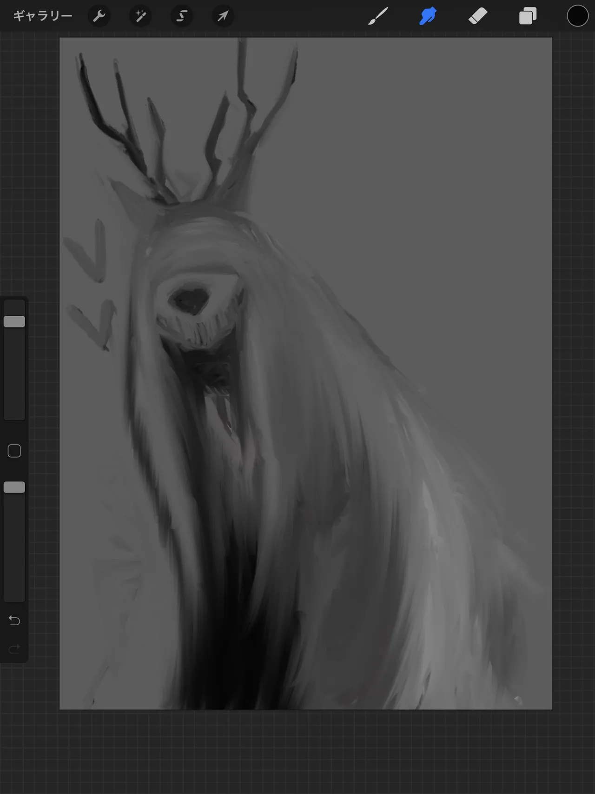This screenshot has height=794, width=595.
Task: Undo the last stroke
Action: pos(14,620)
